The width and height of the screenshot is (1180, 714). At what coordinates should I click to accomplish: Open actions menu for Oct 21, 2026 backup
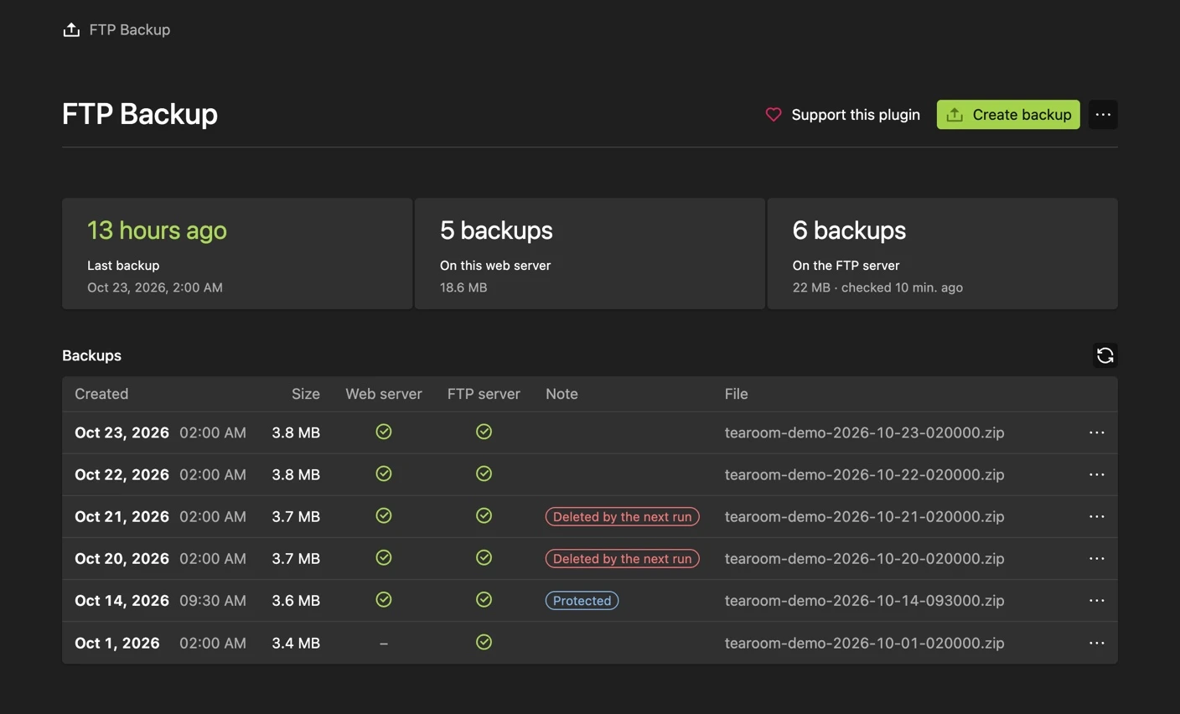point(1096,516)
